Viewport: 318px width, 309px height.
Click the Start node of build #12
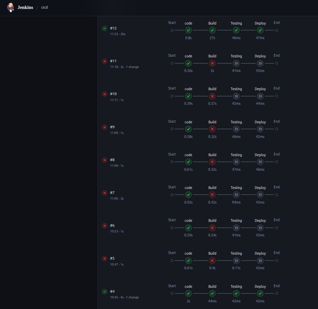[172, 31]
